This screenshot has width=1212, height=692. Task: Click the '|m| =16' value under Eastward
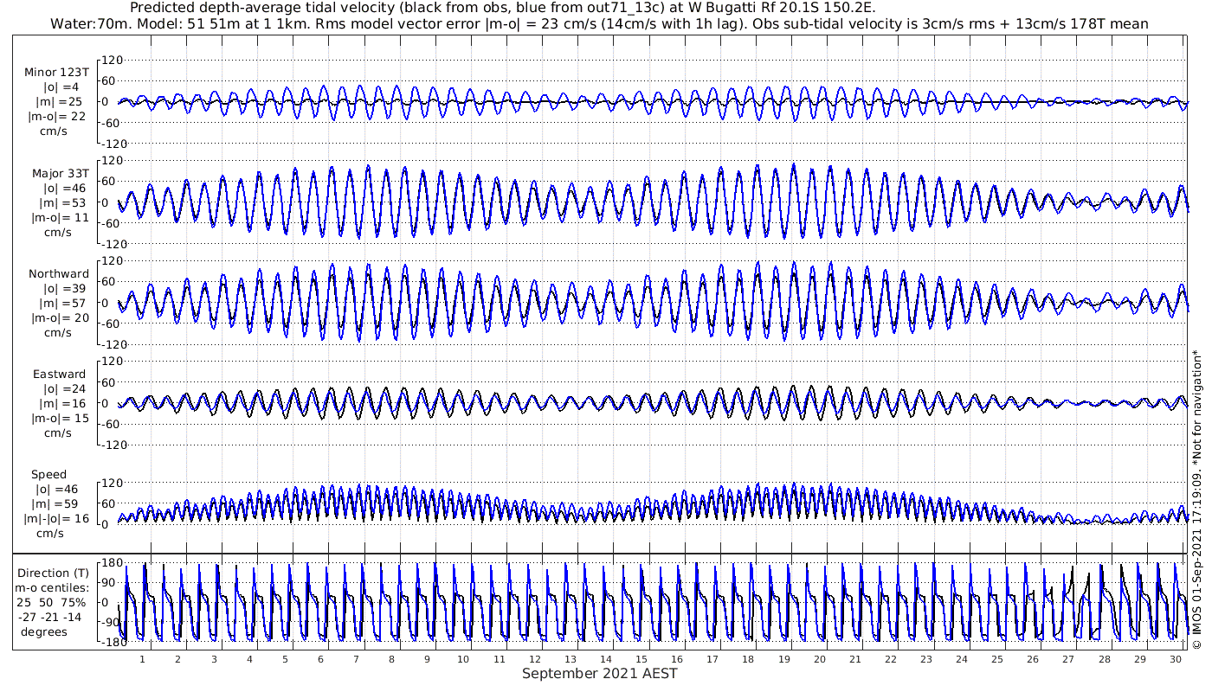62,404
